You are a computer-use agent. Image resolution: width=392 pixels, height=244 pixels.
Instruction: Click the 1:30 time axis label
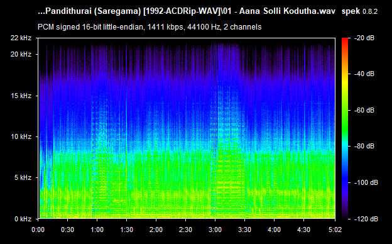tap(126, 230)
